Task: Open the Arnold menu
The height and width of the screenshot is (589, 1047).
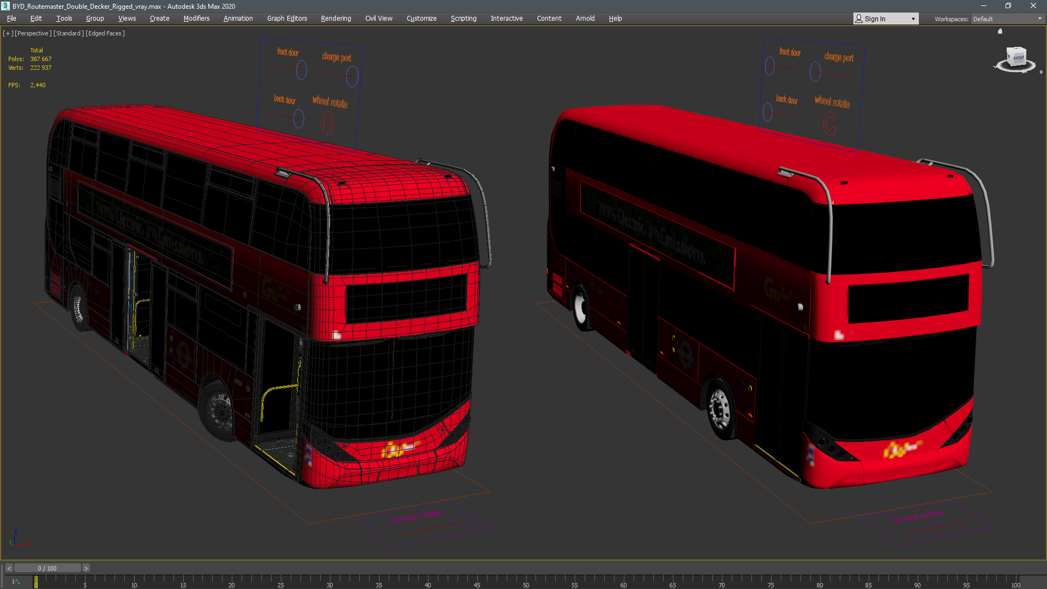Action: coord(585,19)
